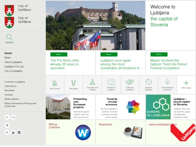Open the City Council topic icon
196x147 pixels.
click(55, 83)
